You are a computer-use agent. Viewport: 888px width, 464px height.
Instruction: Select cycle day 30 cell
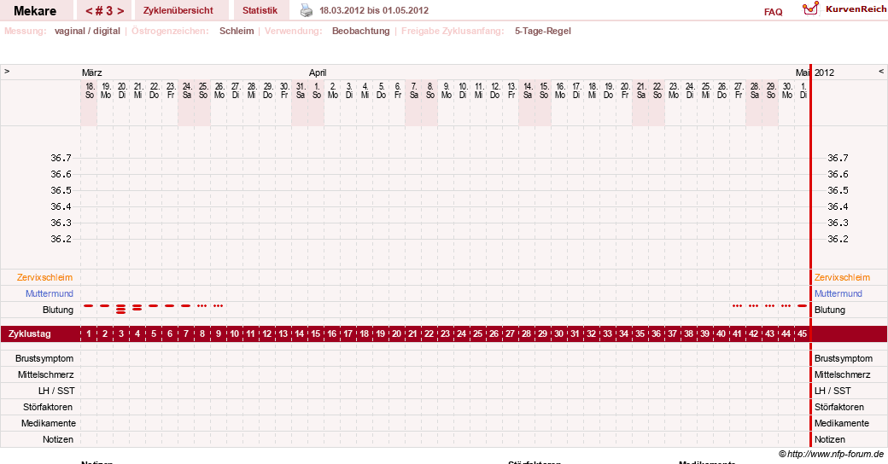559,333
